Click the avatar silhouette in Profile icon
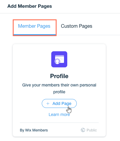Image resolution: width=120 pixels, height=141 pixels. coord(57,61)
